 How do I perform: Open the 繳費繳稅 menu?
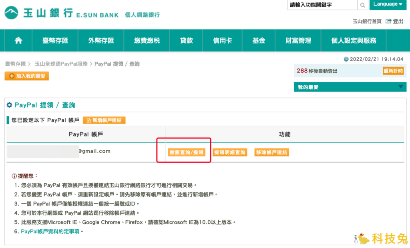(x=147, y=40)
